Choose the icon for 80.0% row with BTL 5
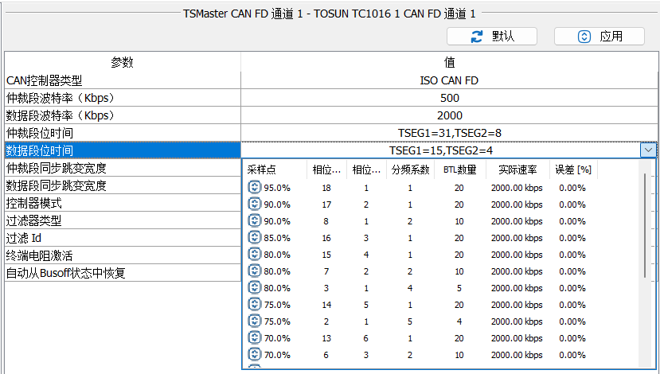Screen dimensions: 660x374 [255, 287]
